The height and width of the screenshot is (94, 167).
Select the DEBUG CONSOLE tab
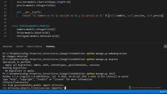(x=34, y=46)
